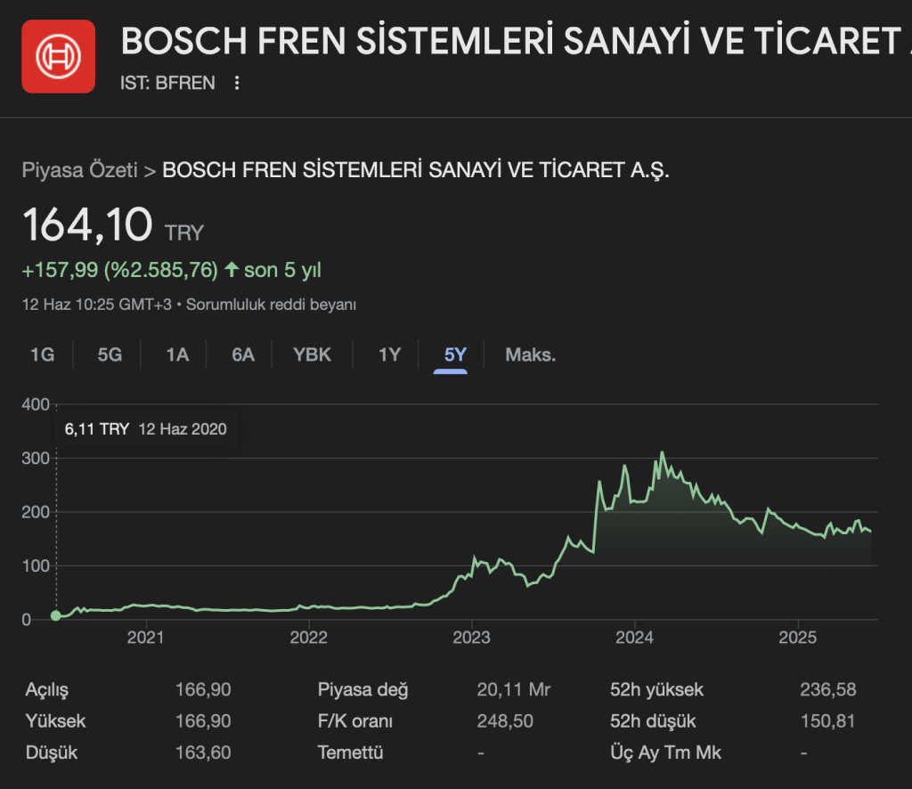Click the 2024 label on the chart axis
912x789 pixels.
[x=634, y=638]
